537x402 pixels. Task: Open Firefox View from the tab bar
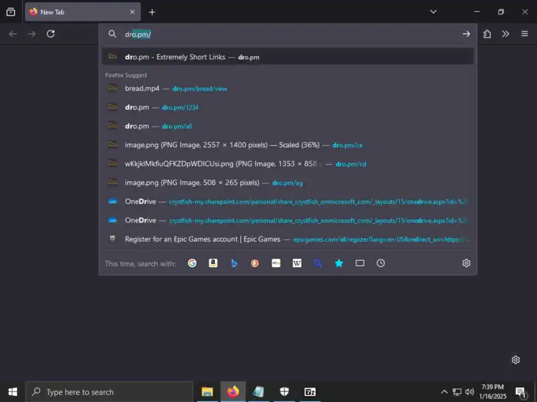(x=10, y=12)
